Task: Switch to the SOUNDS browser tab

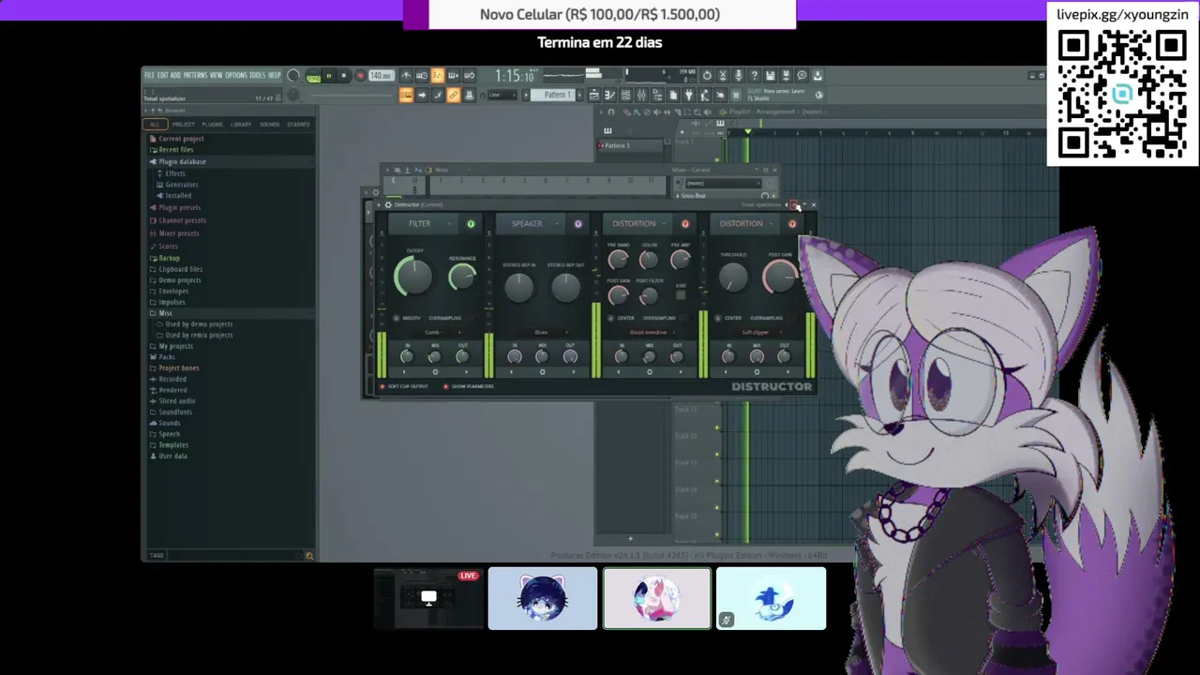Action: 270,125
